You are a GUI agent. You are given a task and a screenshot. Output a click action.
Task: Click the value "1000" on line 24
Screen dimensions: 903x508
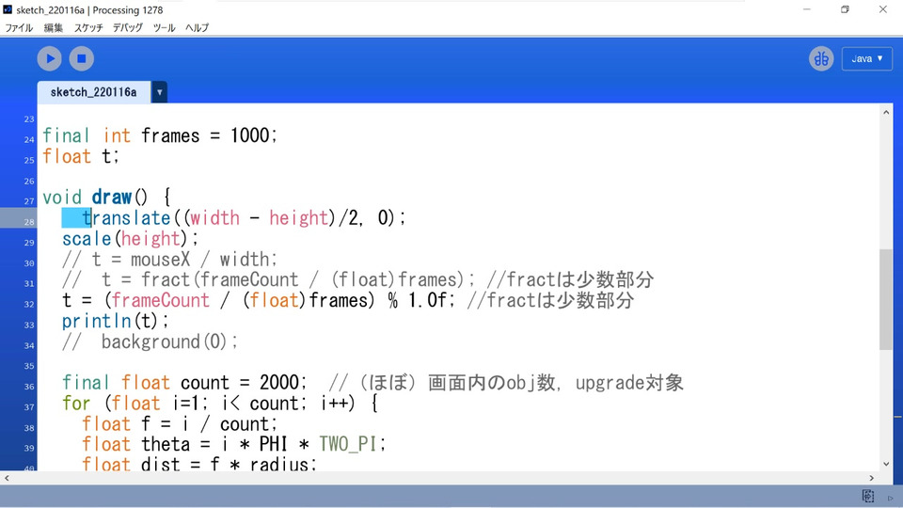(x=250, y=135)
